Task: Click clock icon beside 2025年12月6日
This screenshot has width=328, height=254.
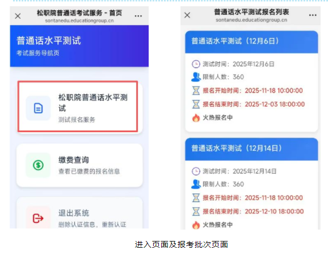Action: (196, 64)
